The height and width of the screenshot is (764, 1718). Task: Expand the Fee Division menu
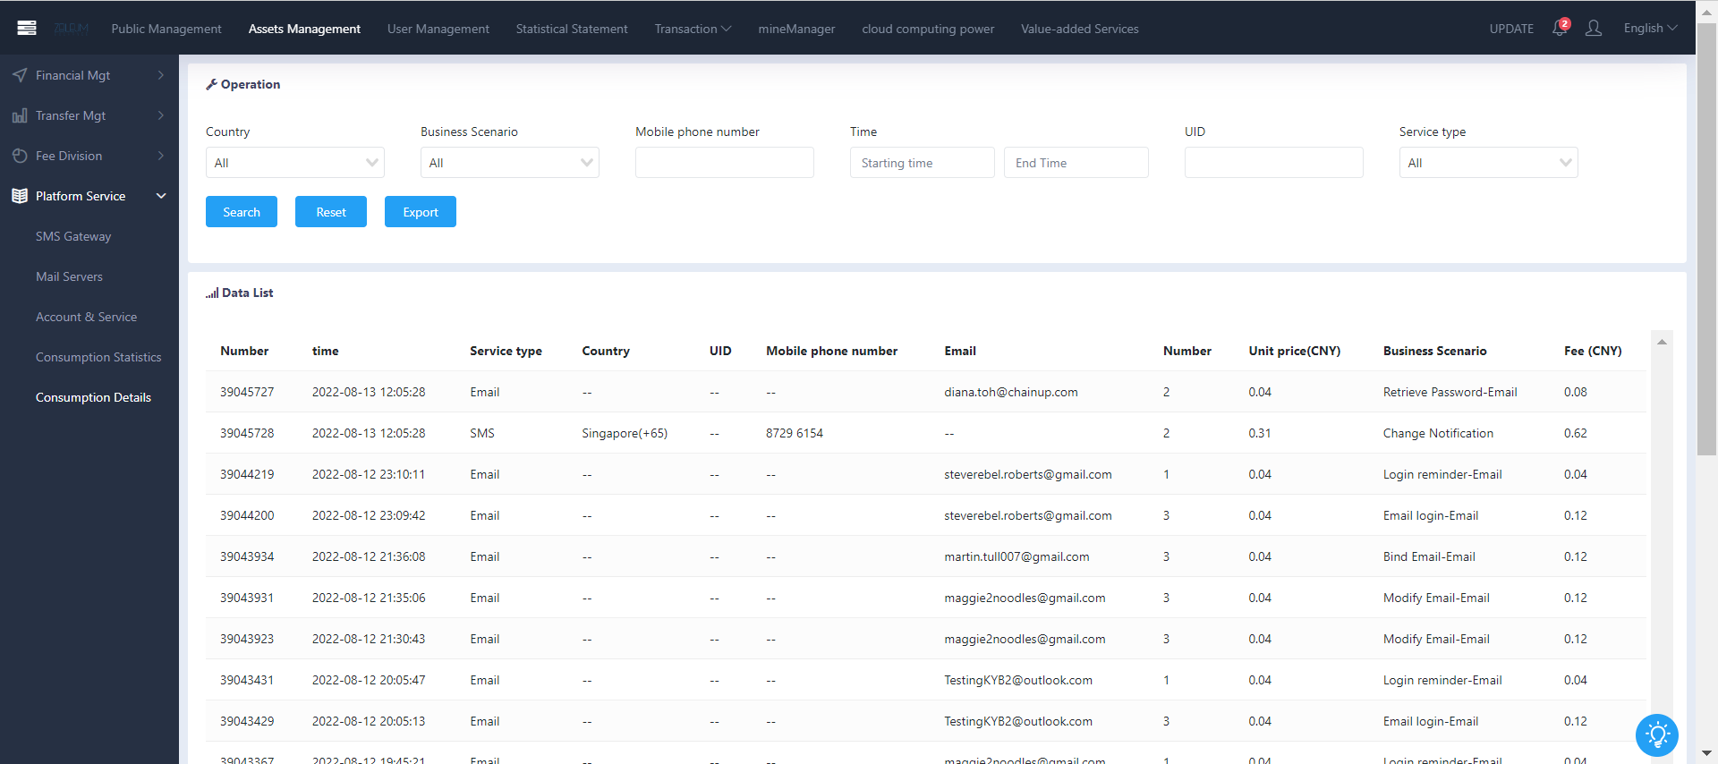pos(89,156)
